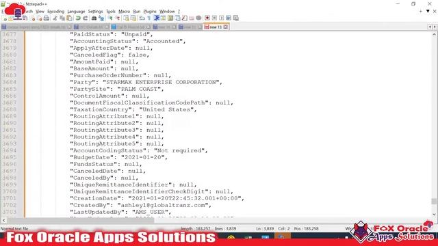Click the "BudgetDate": "2021-01-20" line
The height and width of the screenshot is (246, 438).
coord(118,157)
